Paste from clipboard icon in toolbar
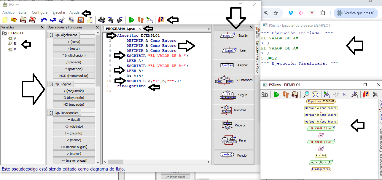The height and width of the screenshot is (180, 382). 80,20
